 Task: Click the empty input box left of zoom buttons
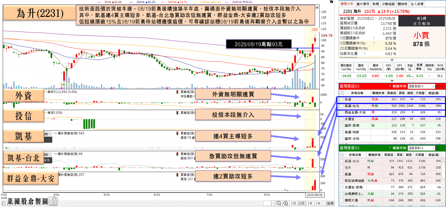(267, 203)
